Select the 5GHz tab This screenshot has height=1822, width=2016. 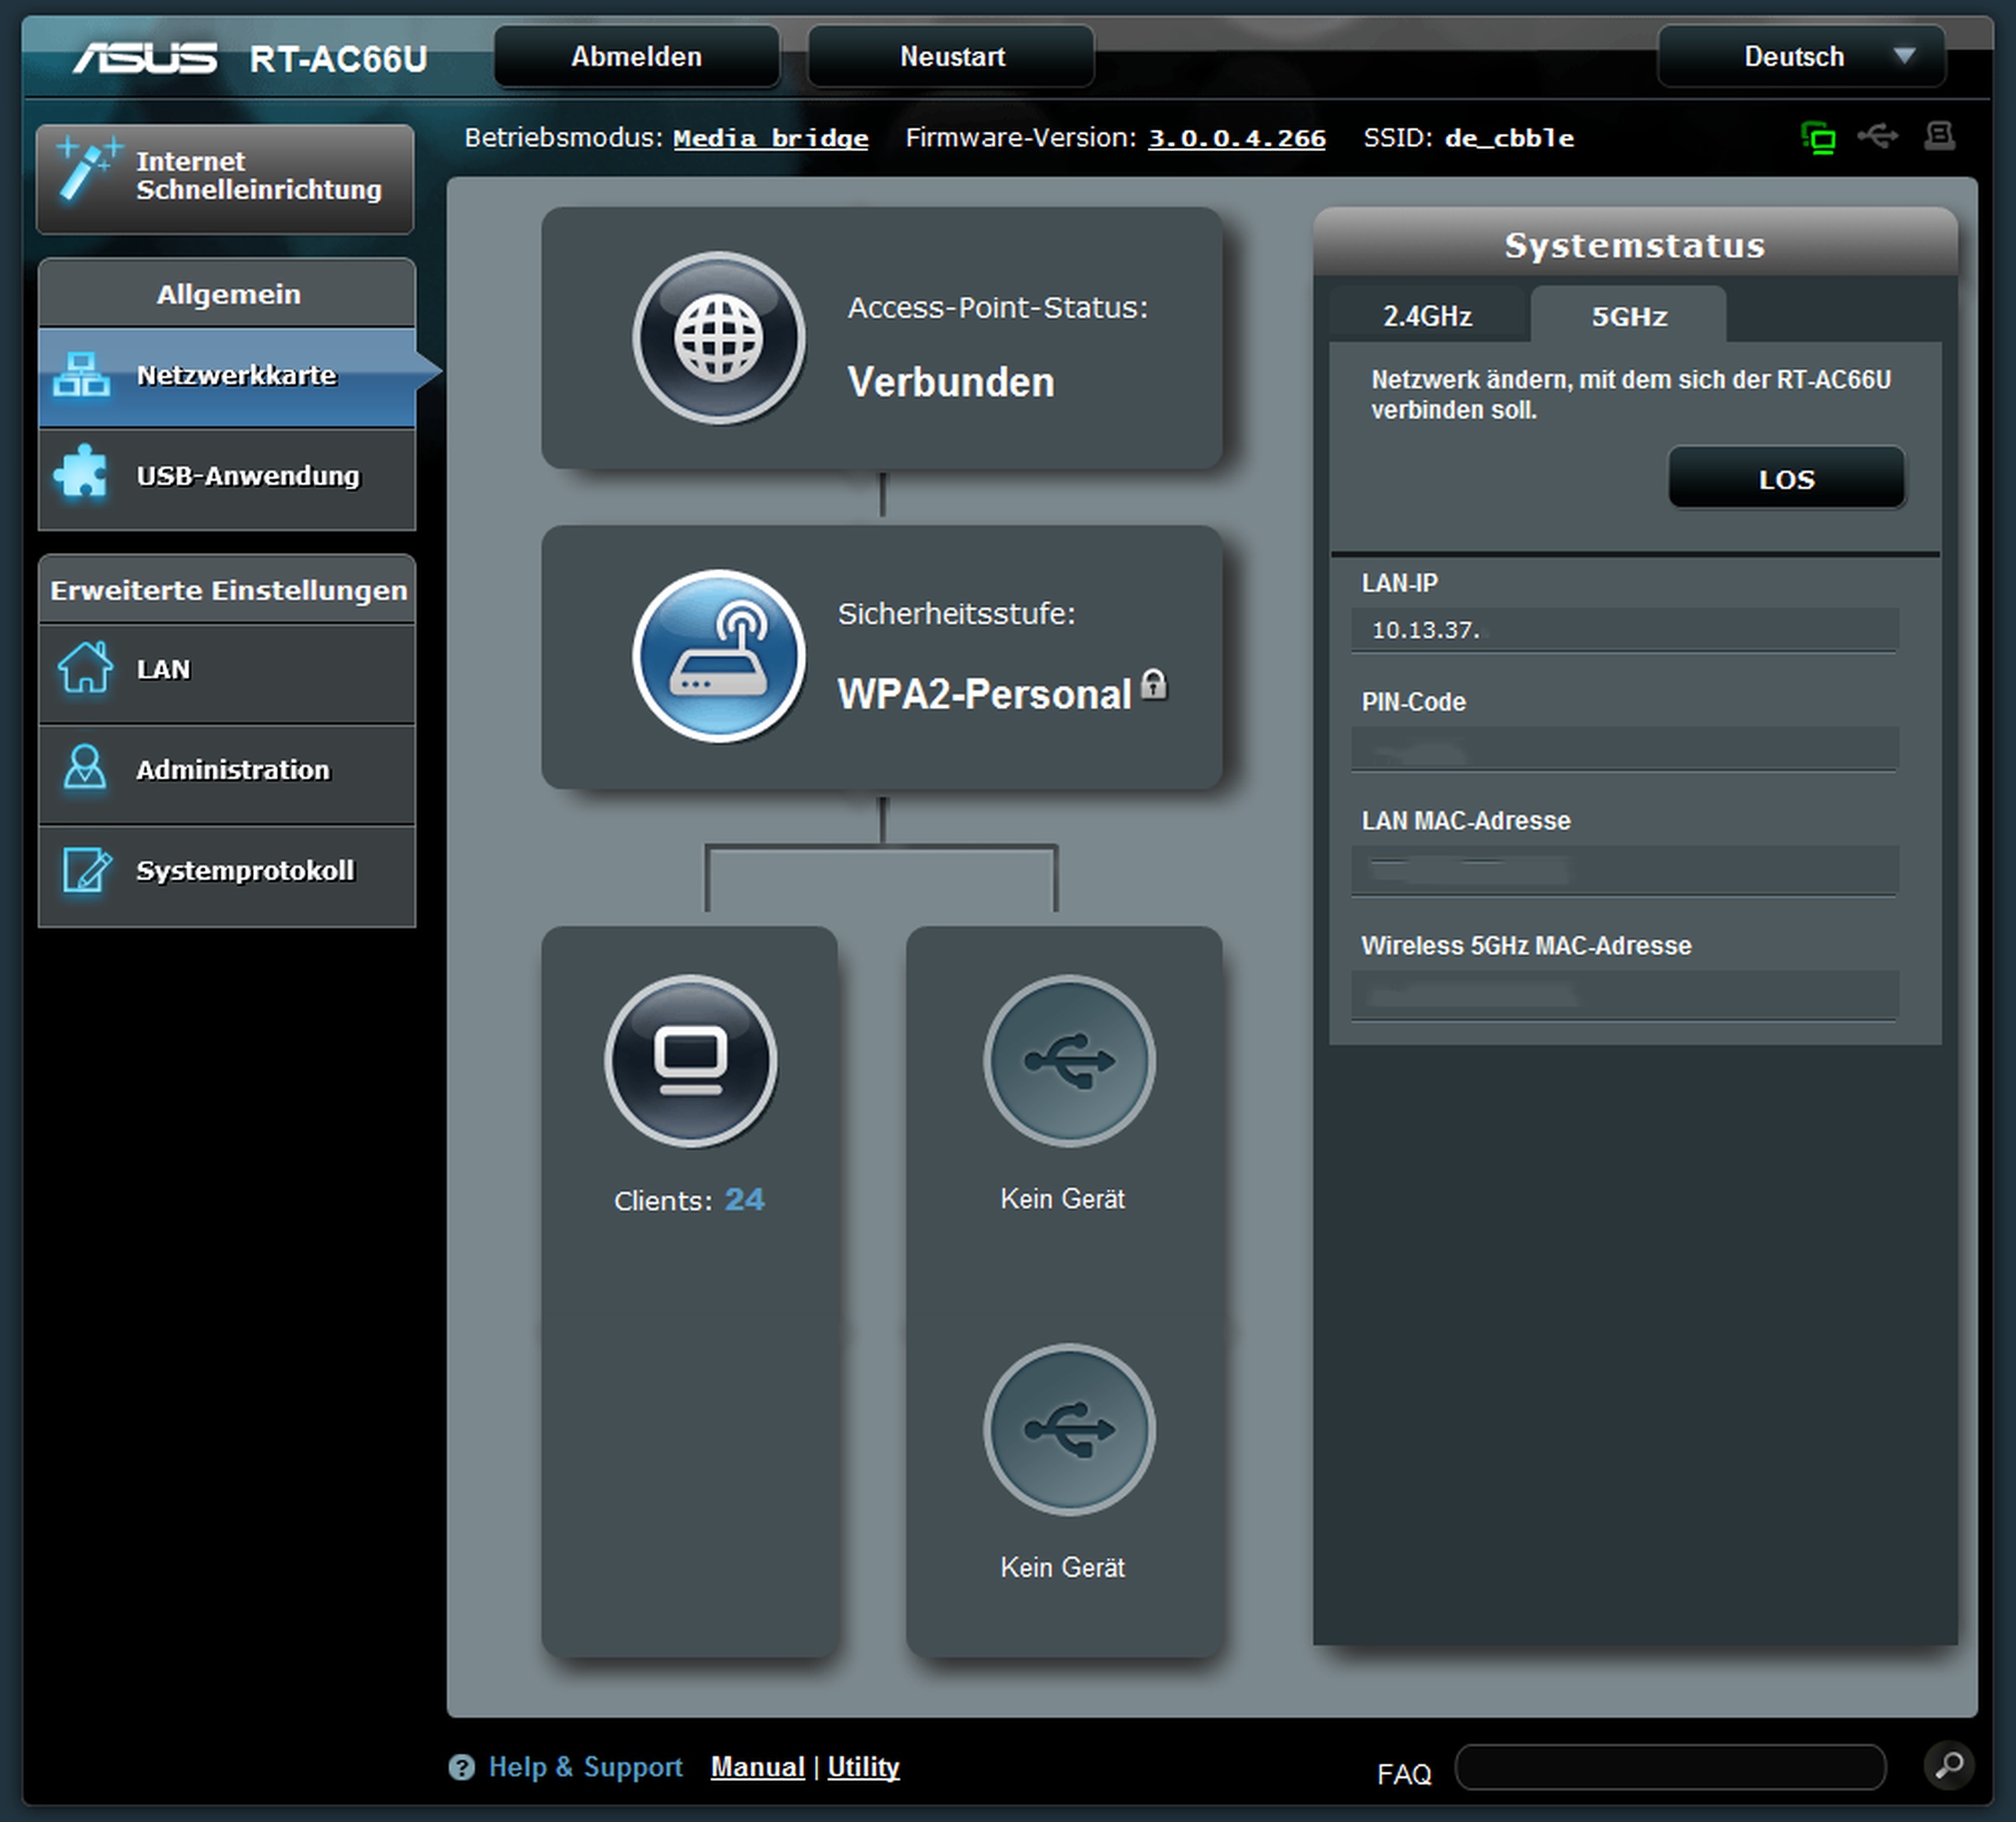(x=1628, y=317)
